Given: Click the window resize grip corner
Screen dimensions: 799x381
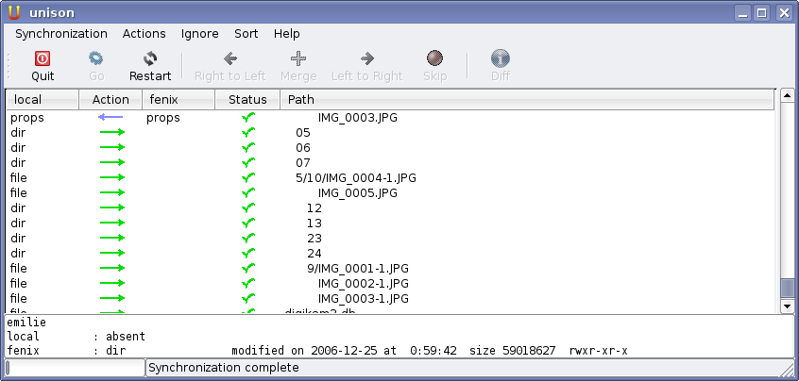Looking at the screenshot, I should tap(787, 368).
